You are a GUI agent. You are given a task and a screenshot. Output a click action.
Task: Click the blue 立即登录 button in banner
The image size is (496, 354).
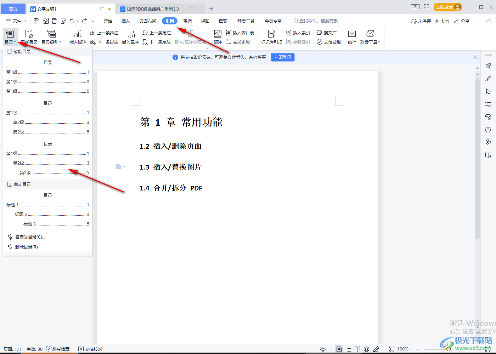[x=283, y=57]
